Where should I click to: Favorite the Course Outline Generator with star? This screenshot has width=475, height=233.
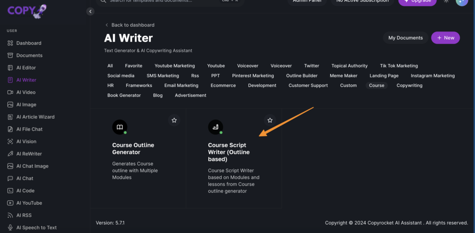[x=174, y=120]
